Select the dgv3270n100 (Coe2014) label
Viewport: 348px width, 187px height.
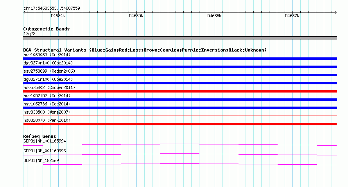click(48, 63)
